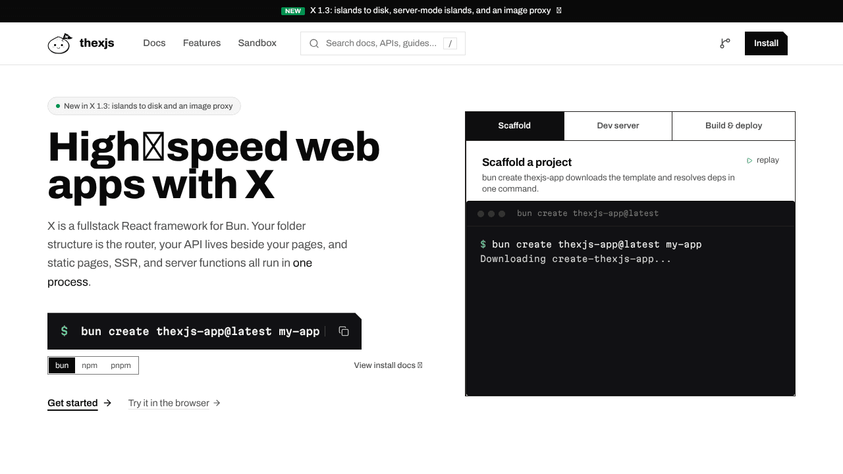
Task: Follow the Get started link
Action: [72, 403]
